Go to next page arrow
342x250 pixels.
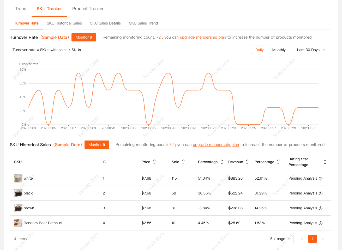pyautogui.click(x=323, y=239)
